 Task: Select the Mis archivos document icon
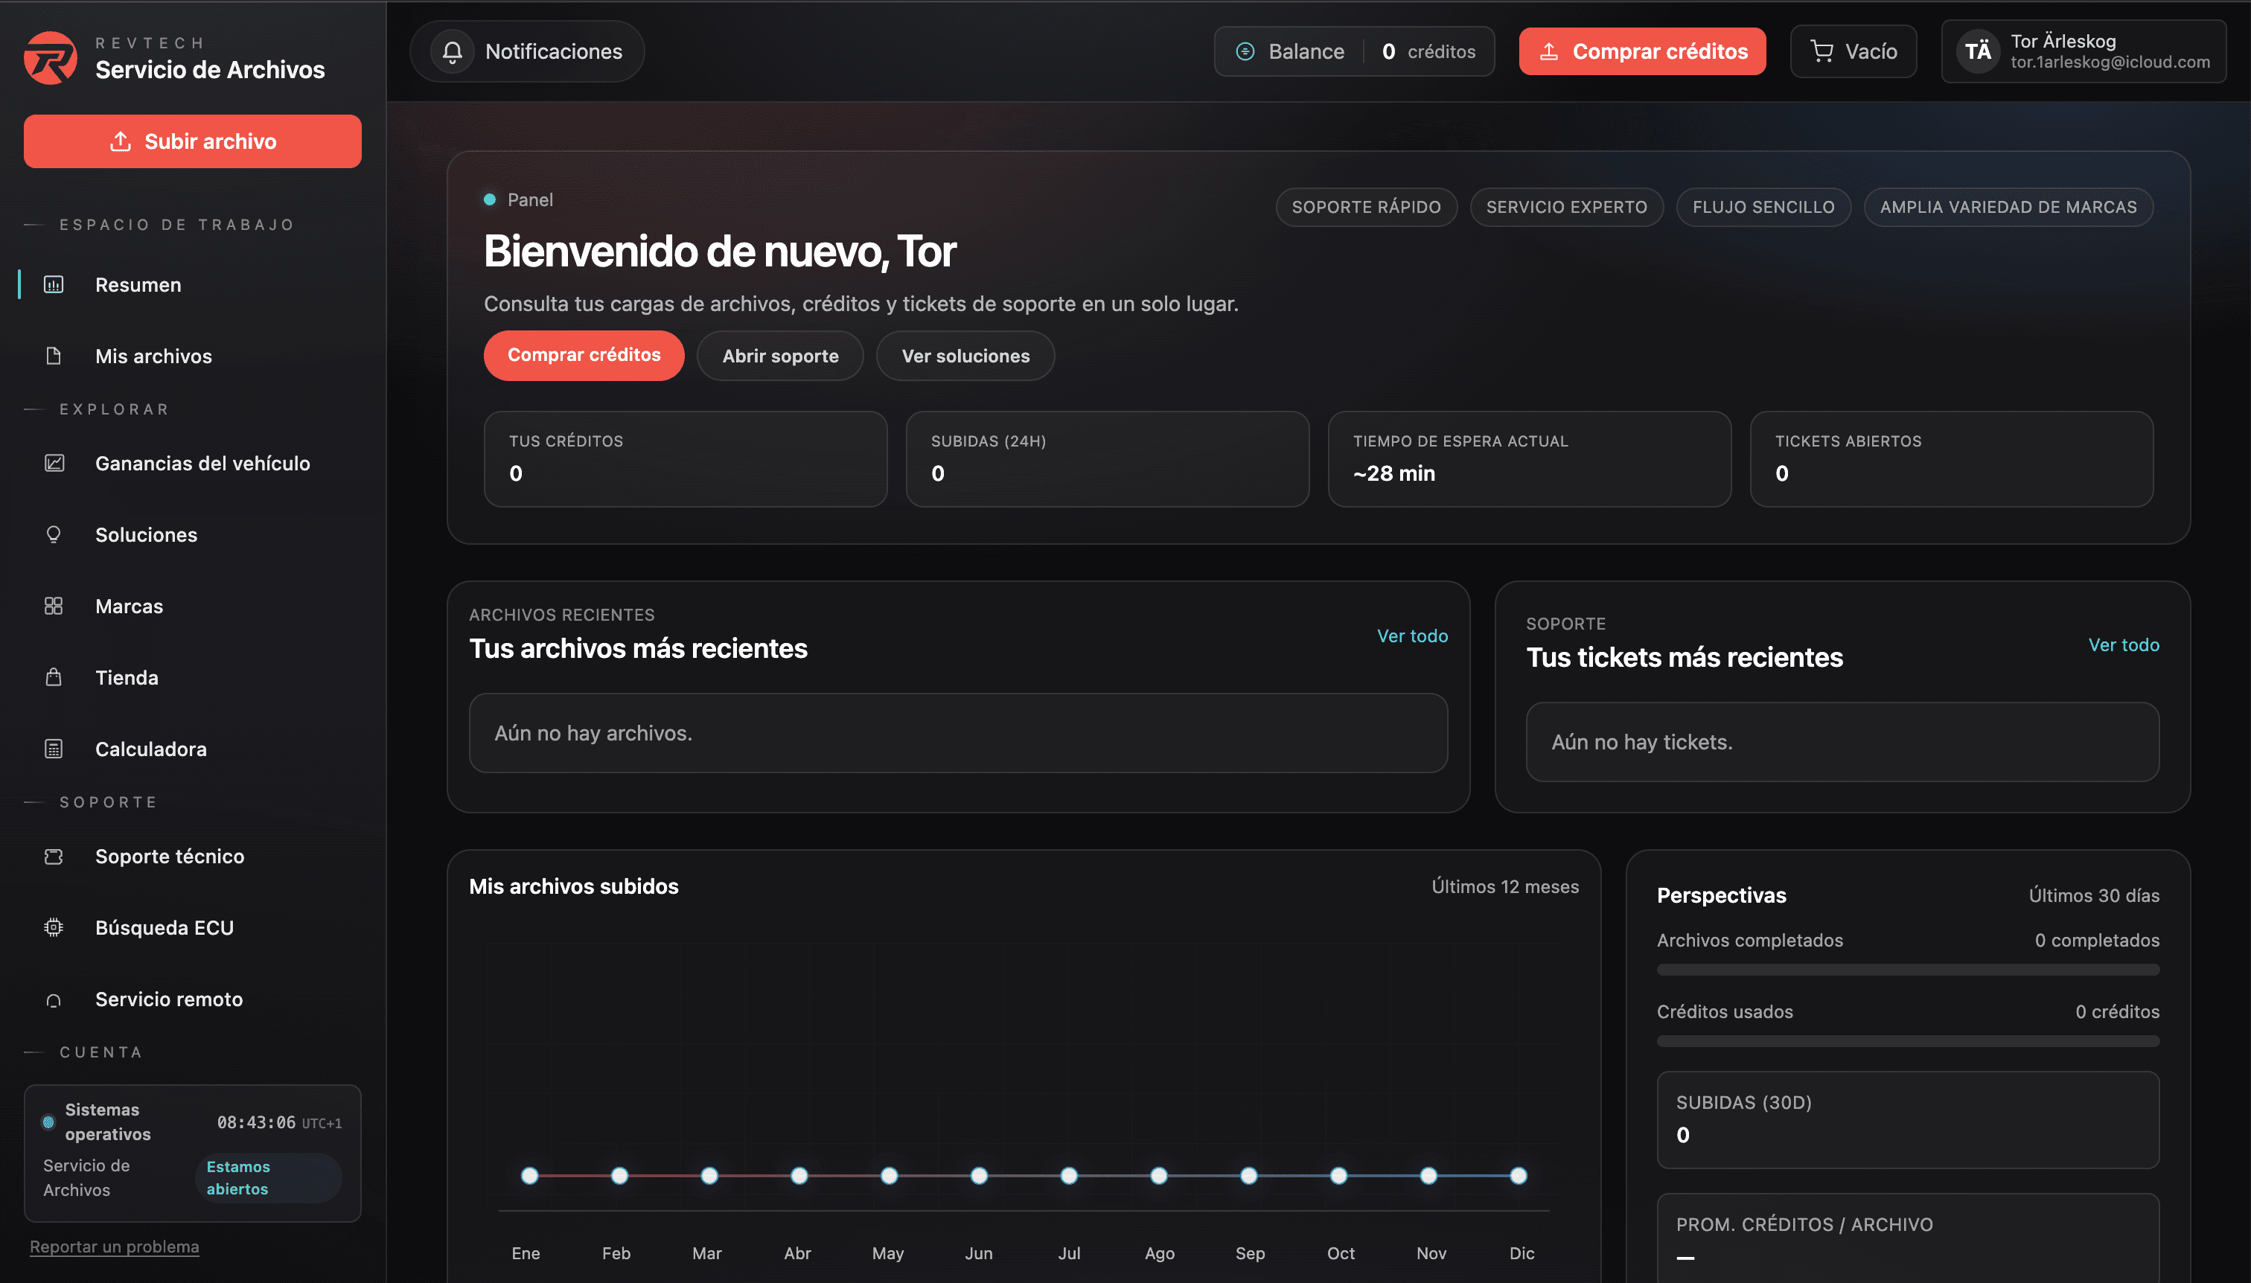tap(54, 355)
